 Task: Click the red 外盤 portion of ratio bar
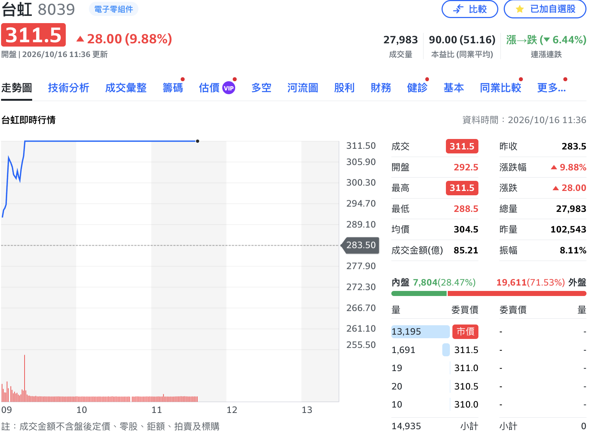(517, 293)
